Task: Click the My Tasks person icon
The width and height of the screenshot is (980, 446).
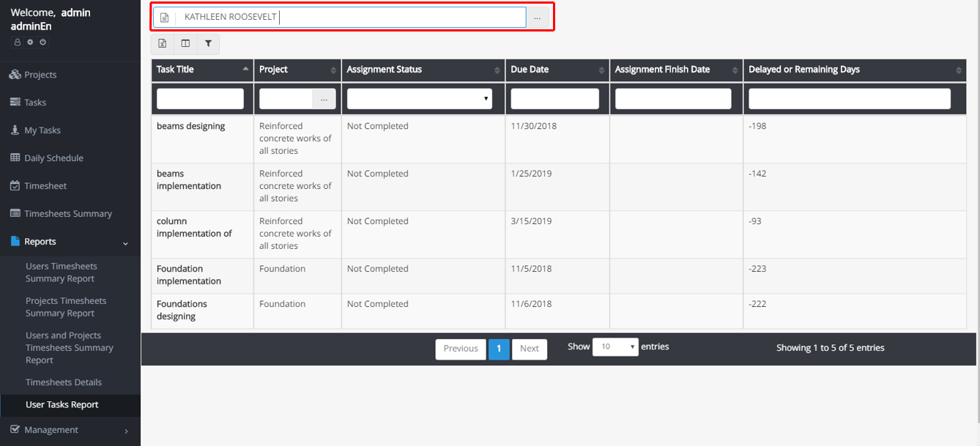Action: pos(15,130)
